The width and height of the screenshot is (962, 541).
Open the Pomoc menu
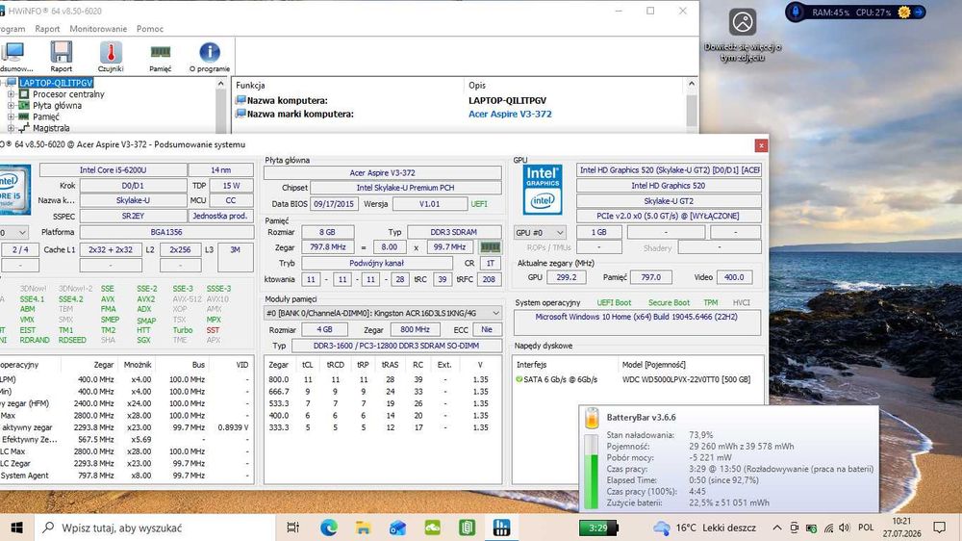point(150,29)
